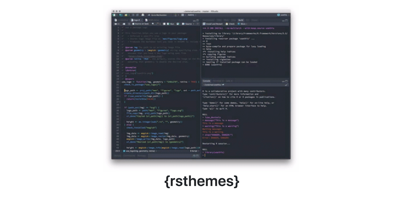
Task: Click the Source button in editor toolbar
Action: click(x=187, y=24)
